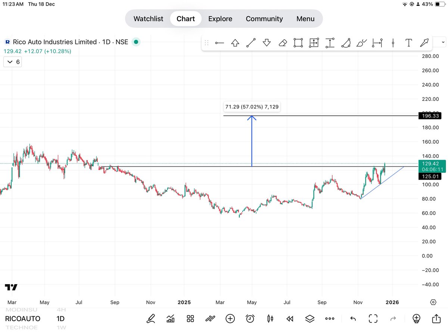The height and width of the screenshot is (336, 448).
Task: Enter fullscreen chart mode
Action: coord(373,318)
